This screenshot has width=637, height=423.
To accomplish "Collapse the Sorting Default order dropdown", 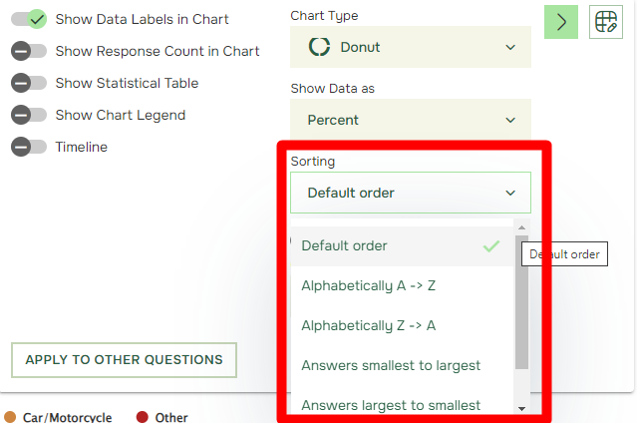I will (411, 193).
